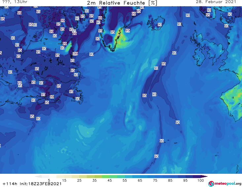Click the date "28. Februar 2021"

(x=216, y=2)
